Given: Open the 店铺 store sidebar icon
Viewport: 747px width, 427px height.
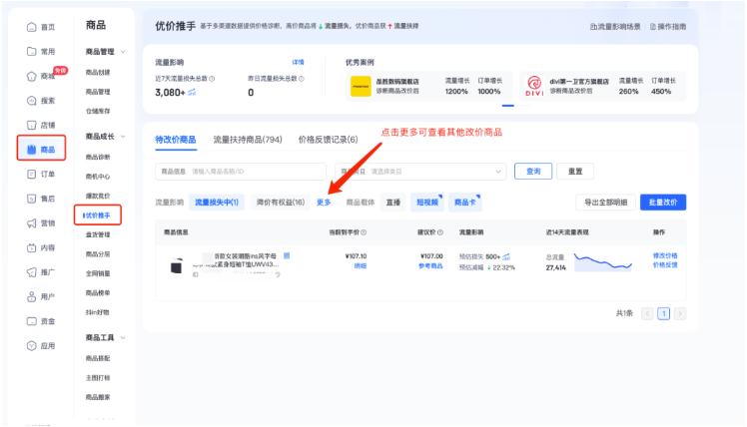Looking at the screenshot, I should 32,125.
